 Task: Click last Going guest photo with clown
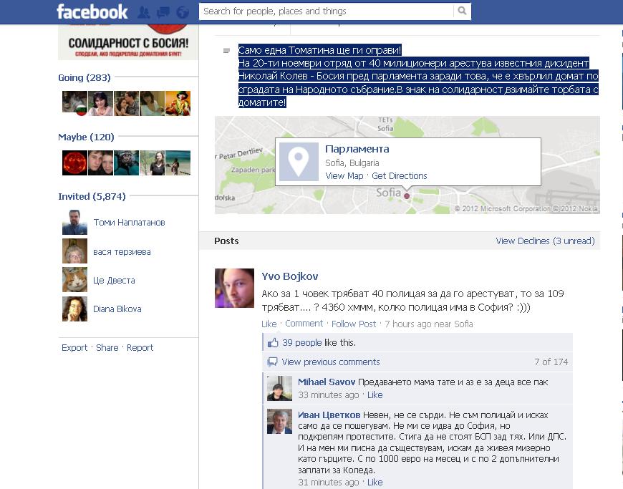178,103
